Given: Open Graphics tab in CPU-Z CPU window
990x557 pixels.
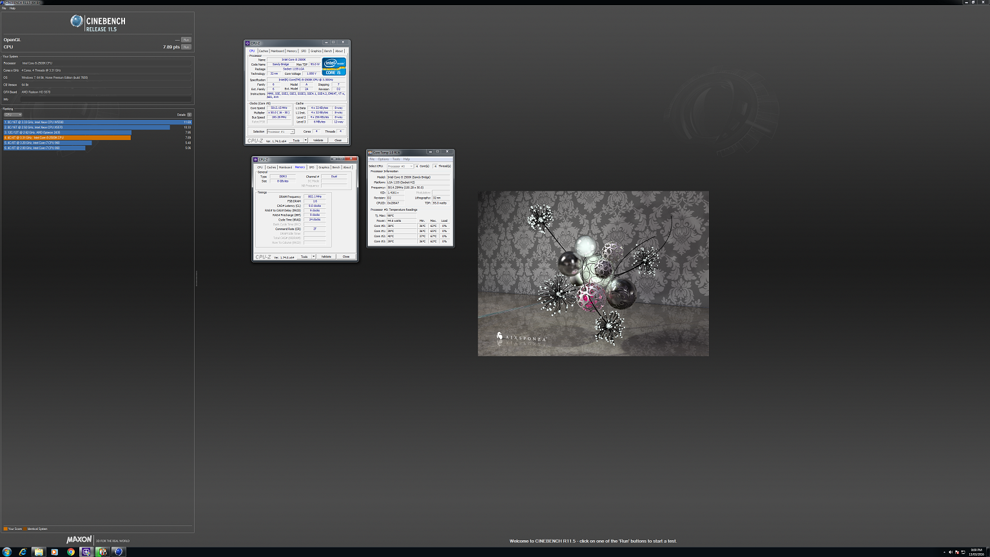Looking at the screenshot, I should click(x=316, y=51).
